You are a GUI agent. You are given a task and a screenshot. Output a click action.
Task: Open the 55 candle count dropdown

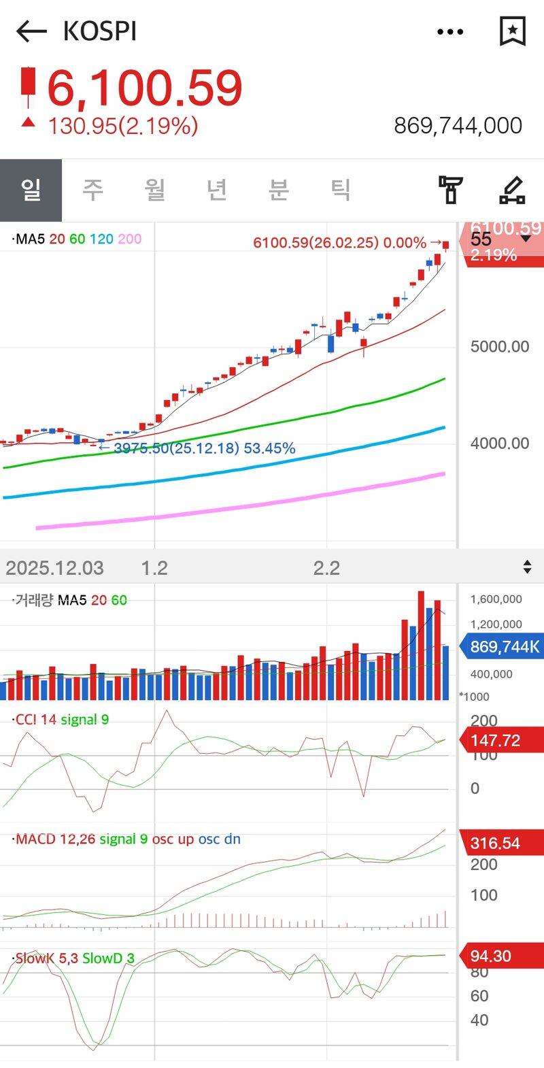[501, 239]
